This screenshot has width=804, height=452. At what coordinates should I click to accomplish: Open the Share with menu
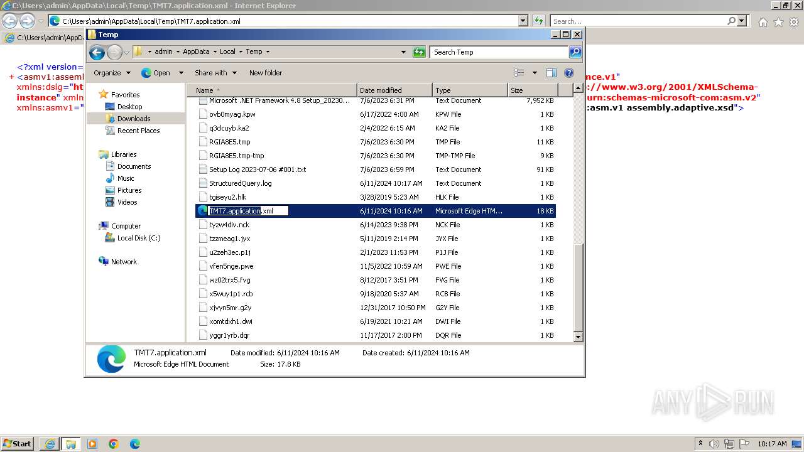tap(215, 73)
